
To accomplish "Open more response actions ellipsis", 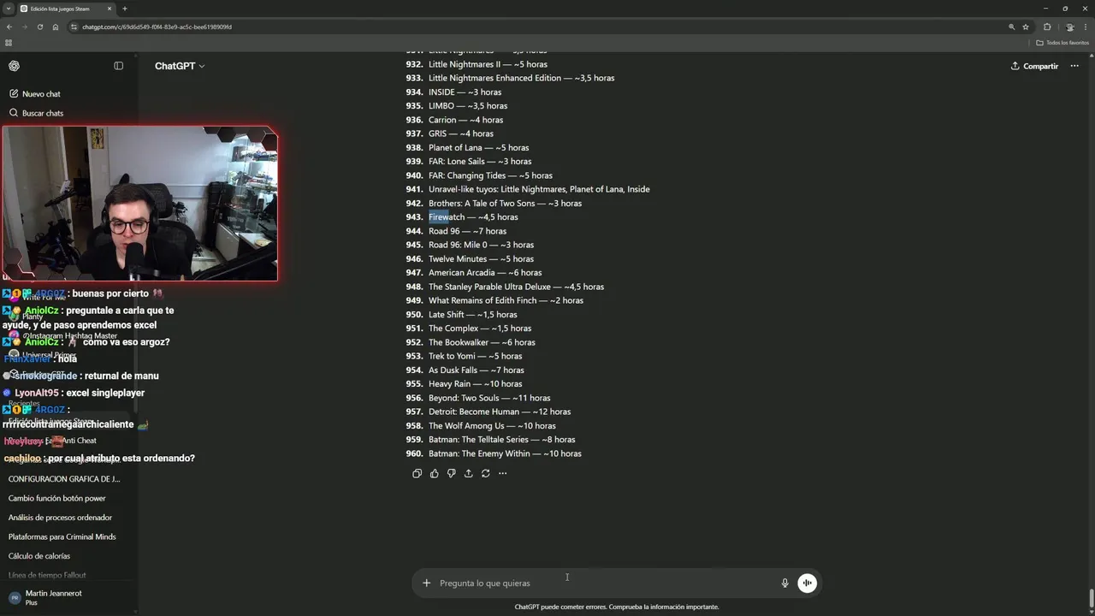I will point(502,473).
